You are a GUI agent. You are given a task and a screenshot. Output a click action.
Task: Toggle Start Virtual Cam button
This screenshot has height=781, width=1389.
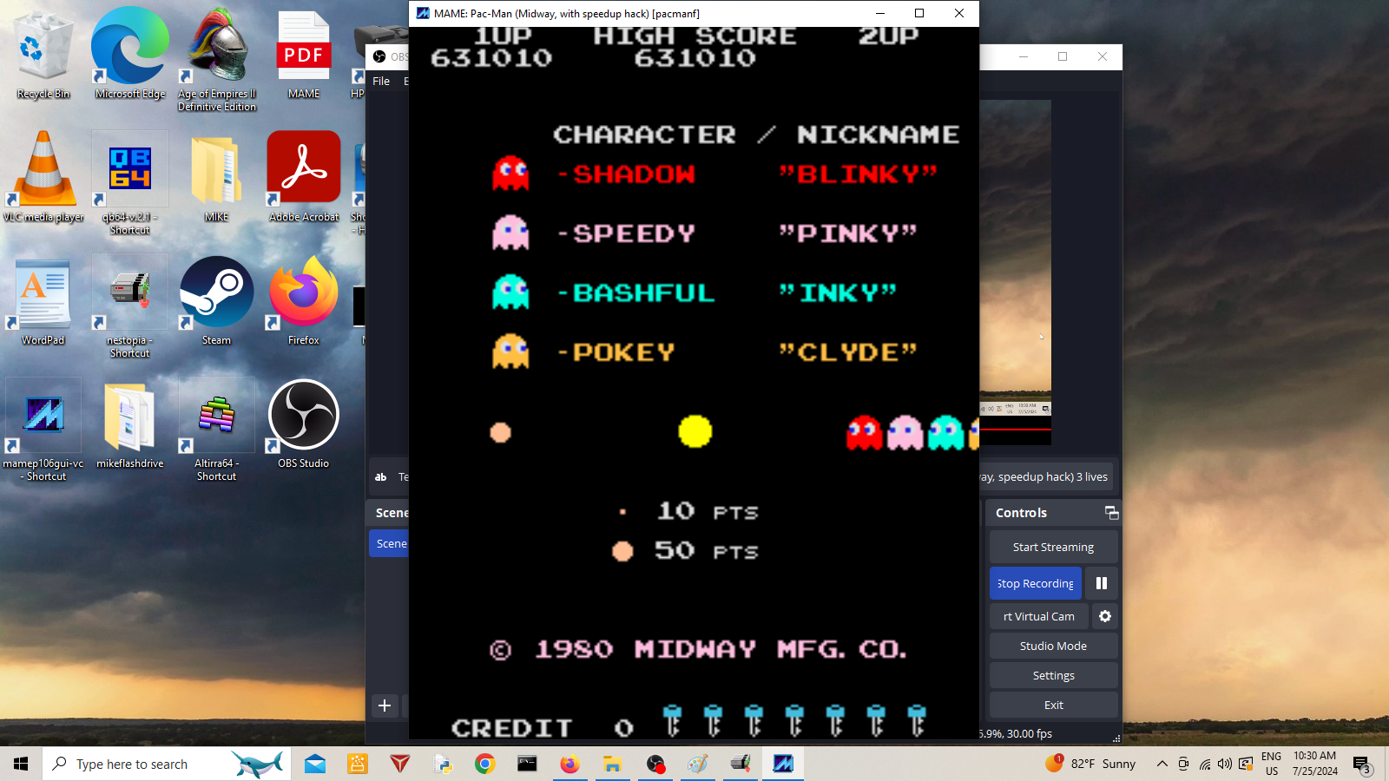(x=1038, y=616)
